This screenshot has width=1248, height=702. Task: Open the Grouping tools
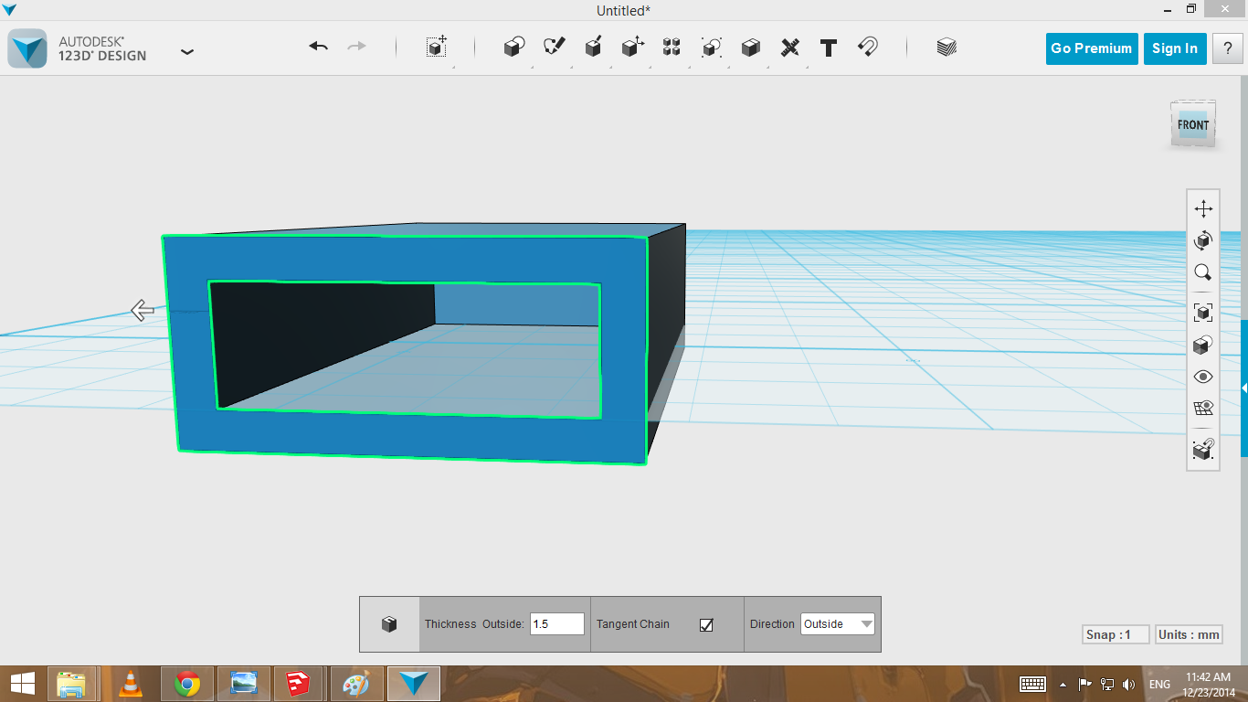(x=712, y=48)
